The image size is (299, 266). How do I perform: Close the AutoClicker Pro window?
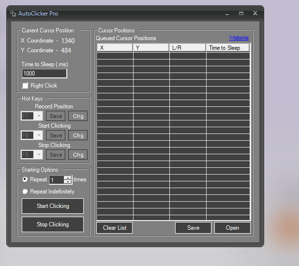[255, 13]
